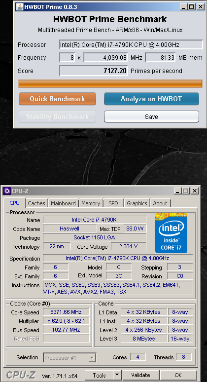Click the Intel Core i7 logo badge
This screenshot has width=207, height=382.
coord(171,233)
